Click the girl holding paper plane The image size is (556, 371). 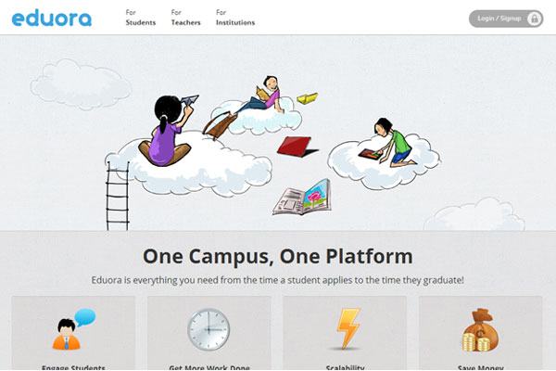(169, 130)
